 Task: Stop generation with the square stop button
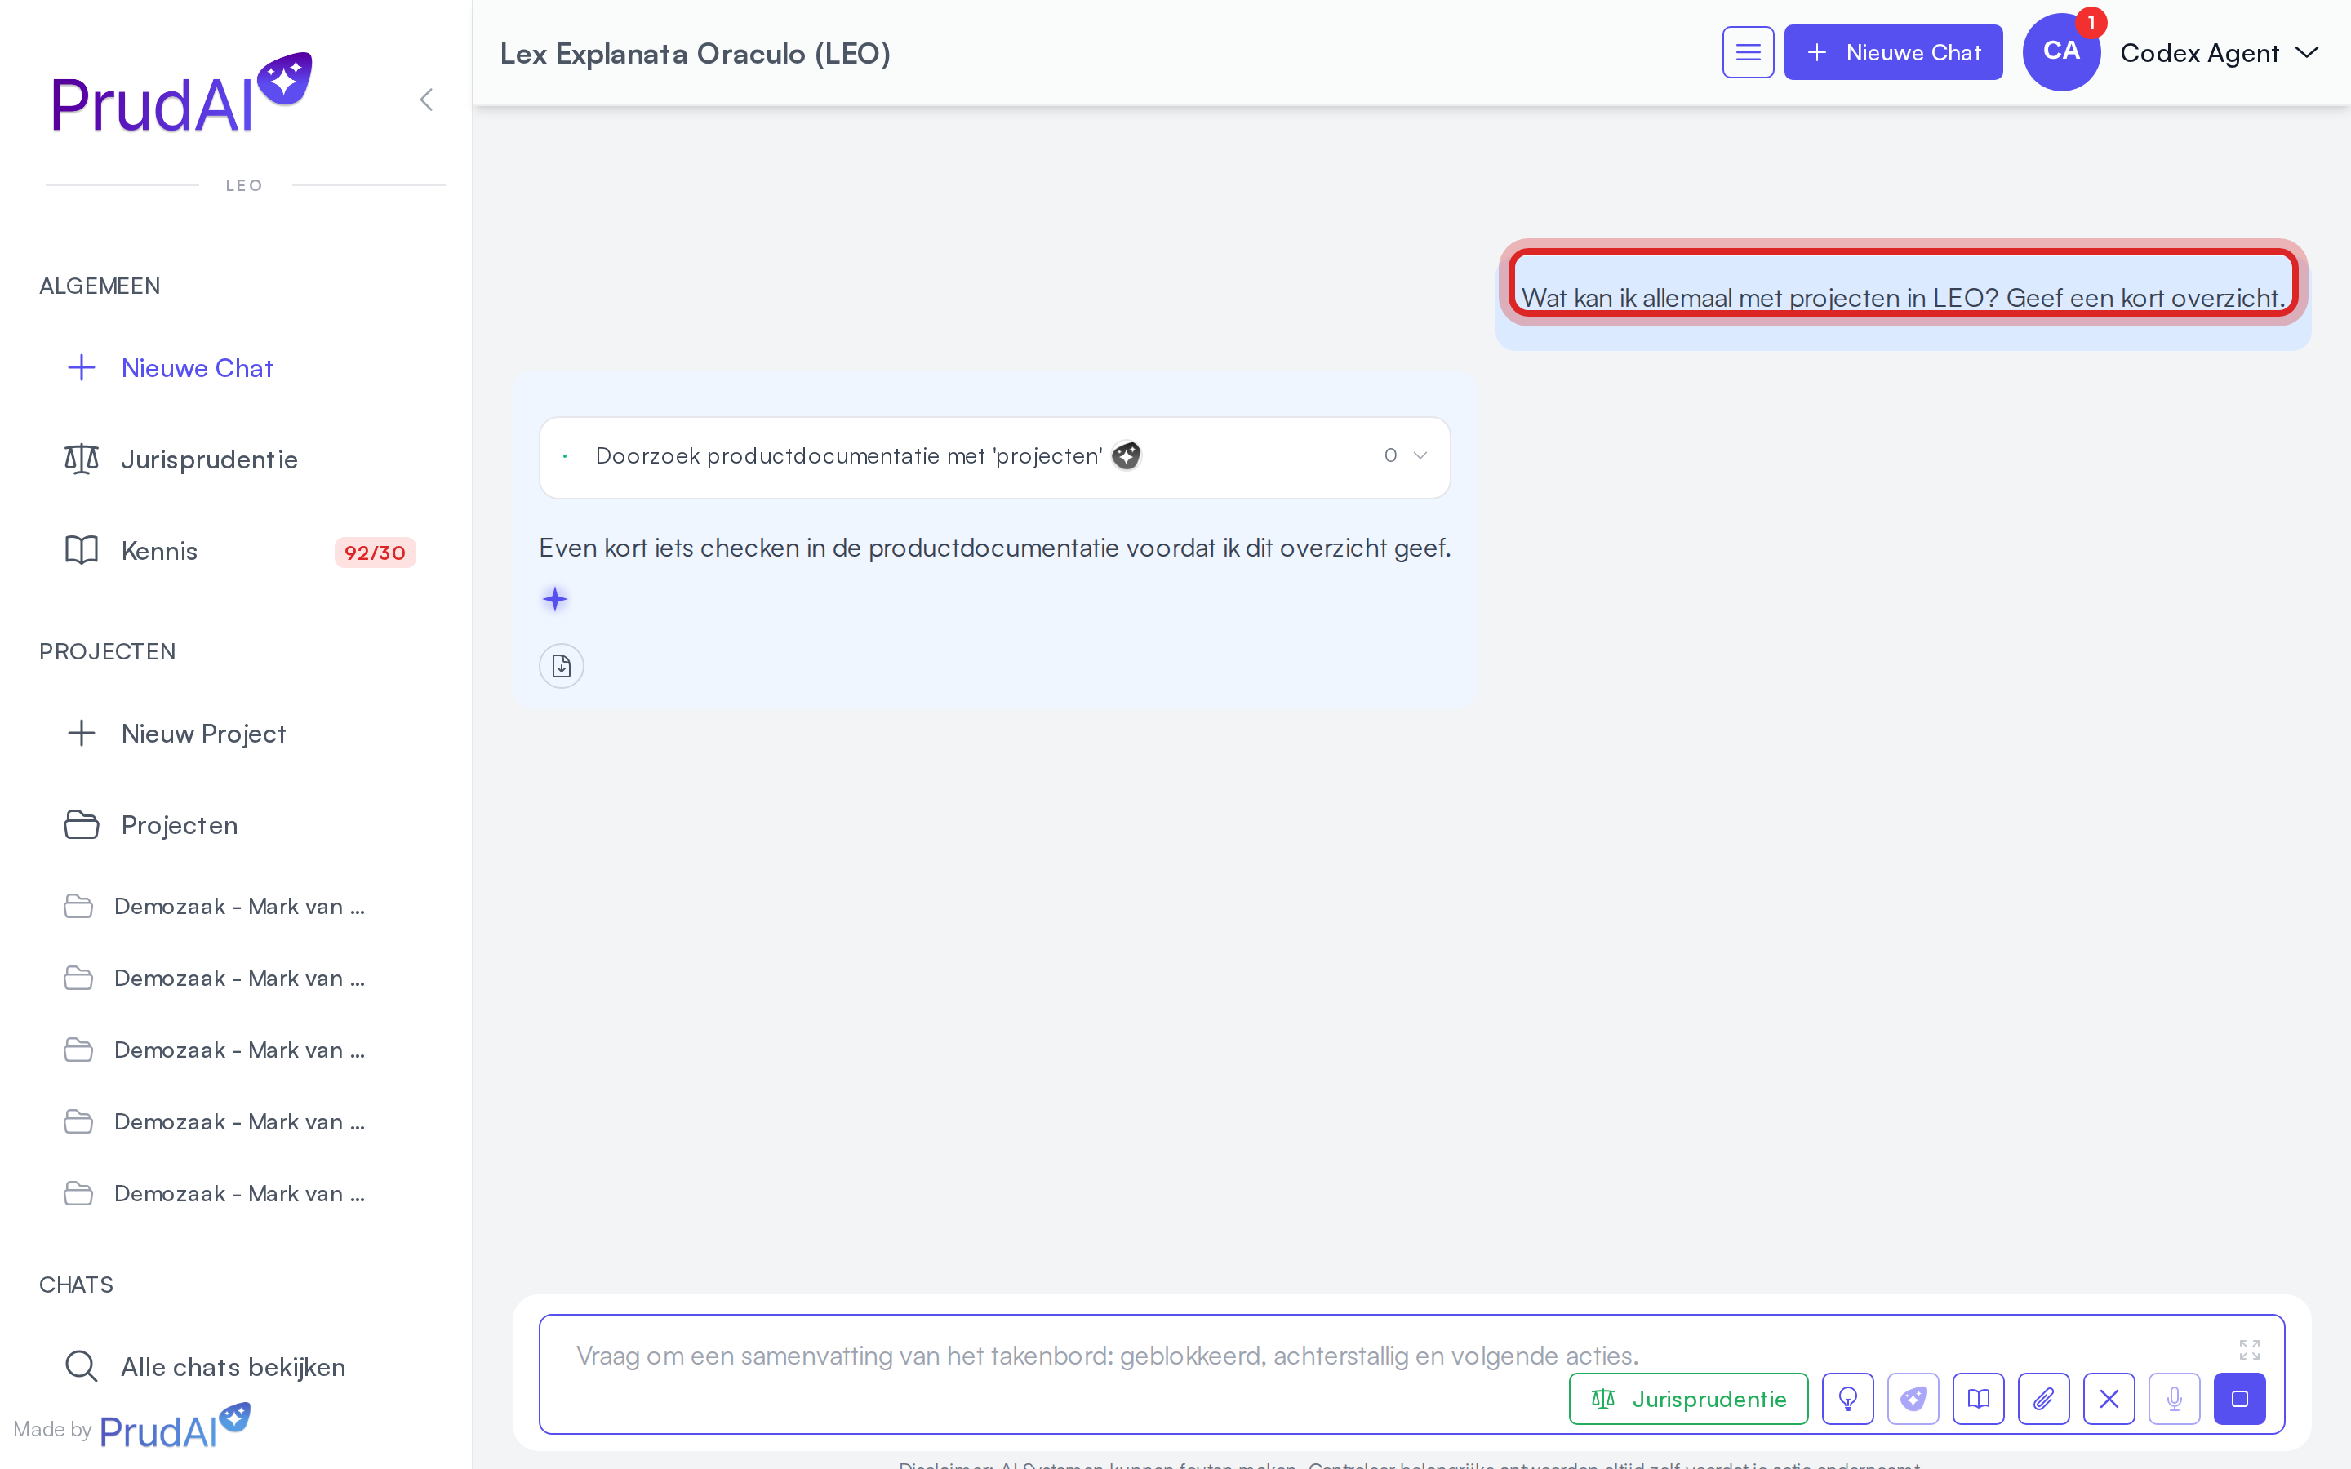pos(2239,1399)
